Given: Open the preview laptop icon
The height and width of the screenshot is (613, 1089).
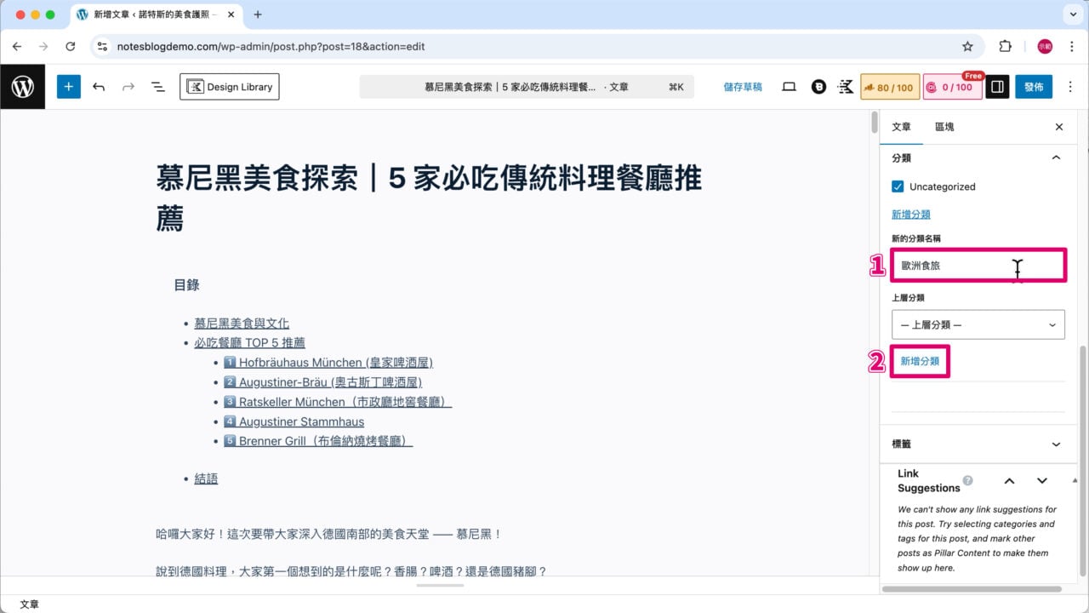Looking at the screenshot, I should (789, 86).
